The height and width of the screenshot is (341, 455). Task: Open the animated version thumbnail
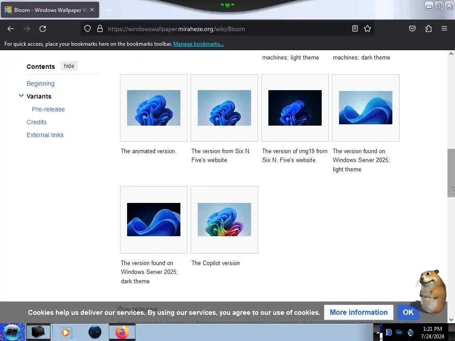click(x=153, y=108)
